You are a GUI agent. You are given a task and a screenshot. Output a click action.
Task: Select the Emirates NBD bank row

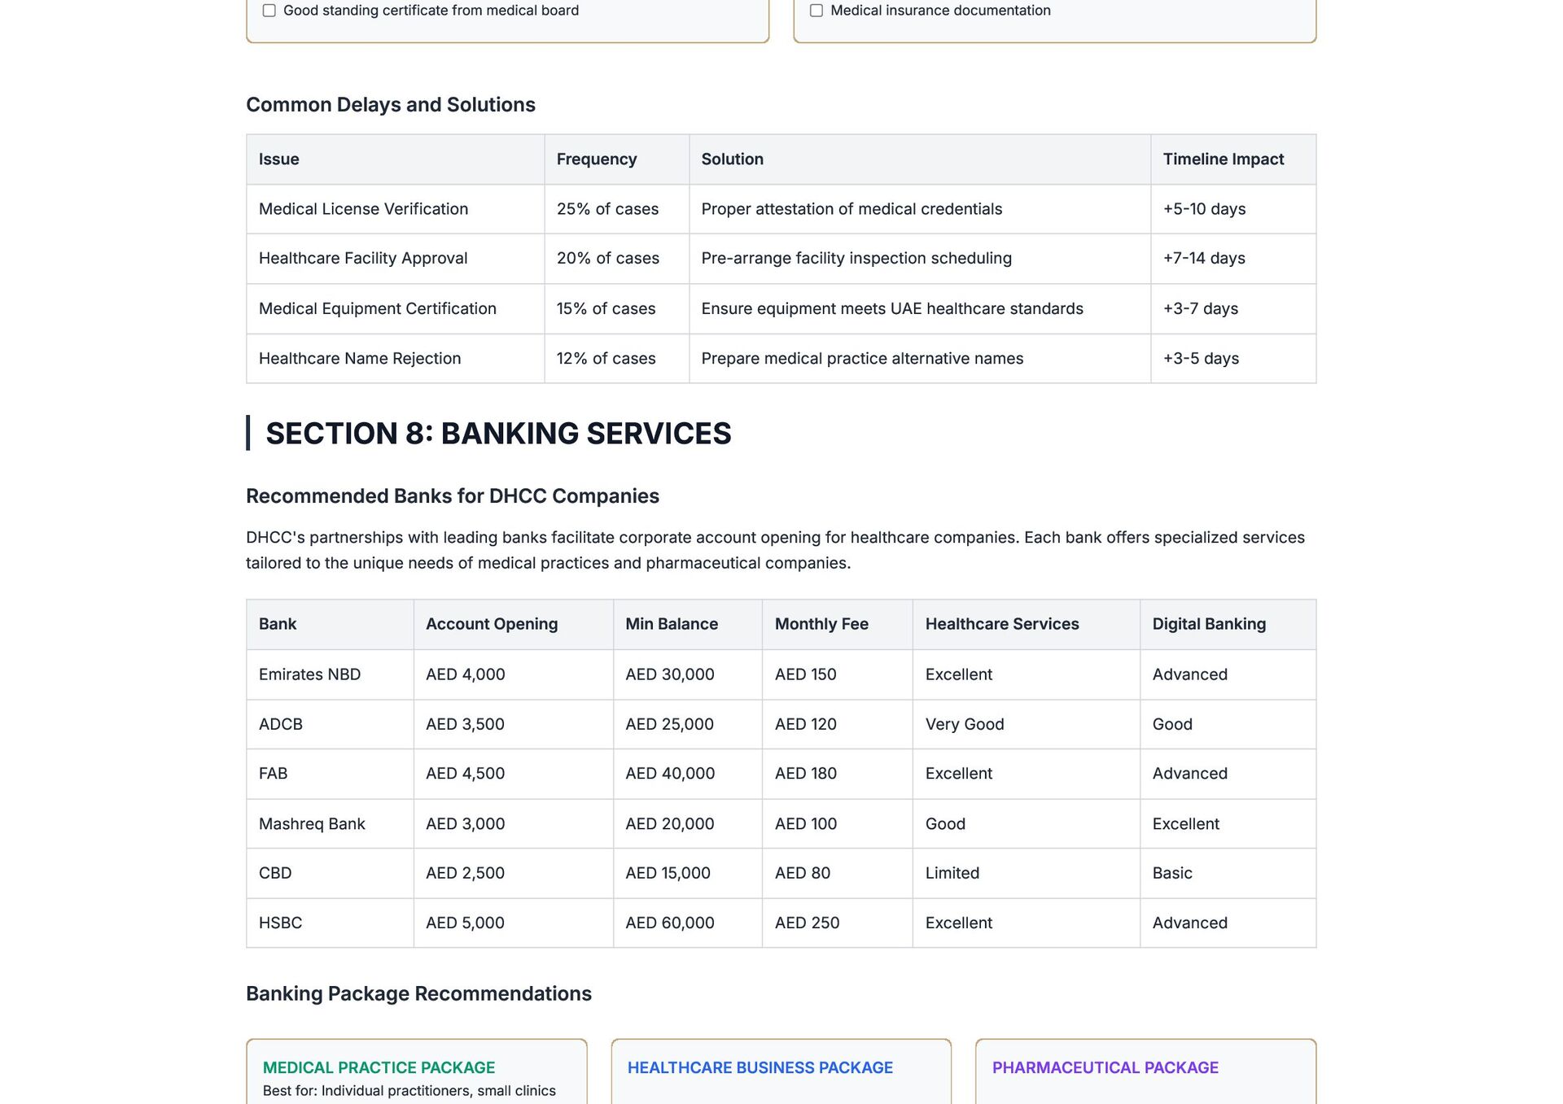coord(309,674)
